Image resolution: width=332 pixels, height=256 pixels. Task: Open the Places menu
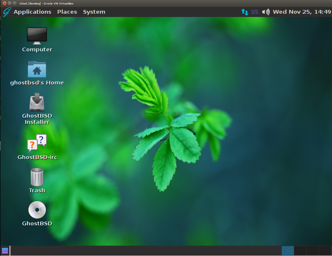67,12
